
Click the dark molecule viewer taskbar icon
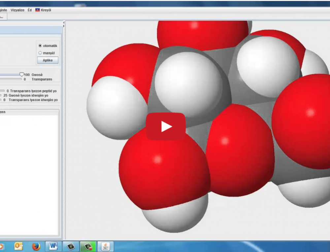pos(71,246)
